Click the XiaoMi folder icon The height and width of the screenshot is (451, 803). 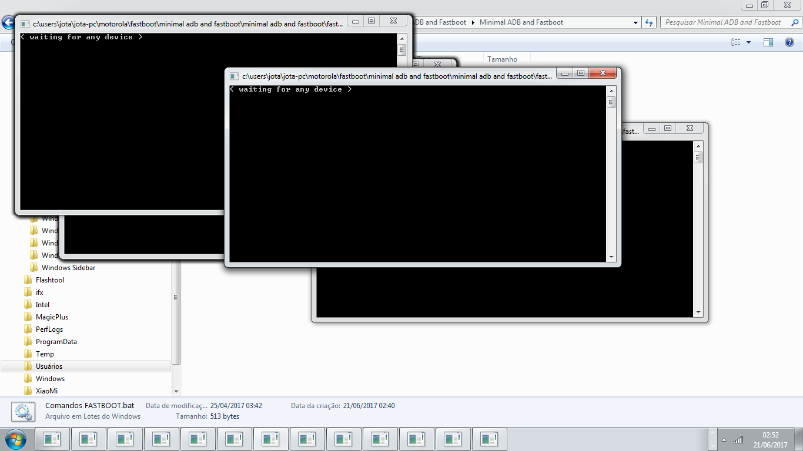(x=28, y=391)
